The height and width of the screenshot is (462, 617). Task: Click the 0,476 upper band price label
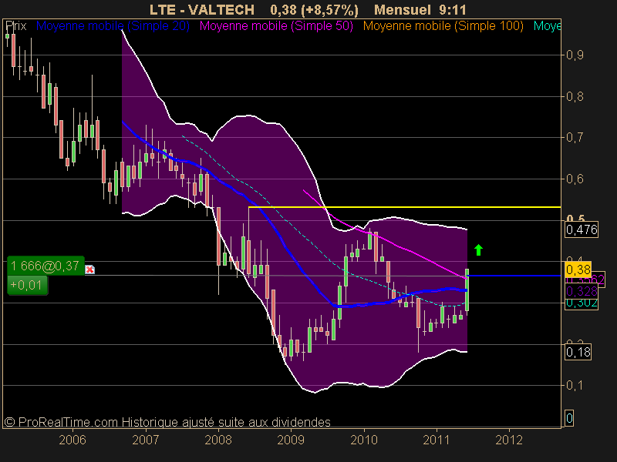[582, 229]
